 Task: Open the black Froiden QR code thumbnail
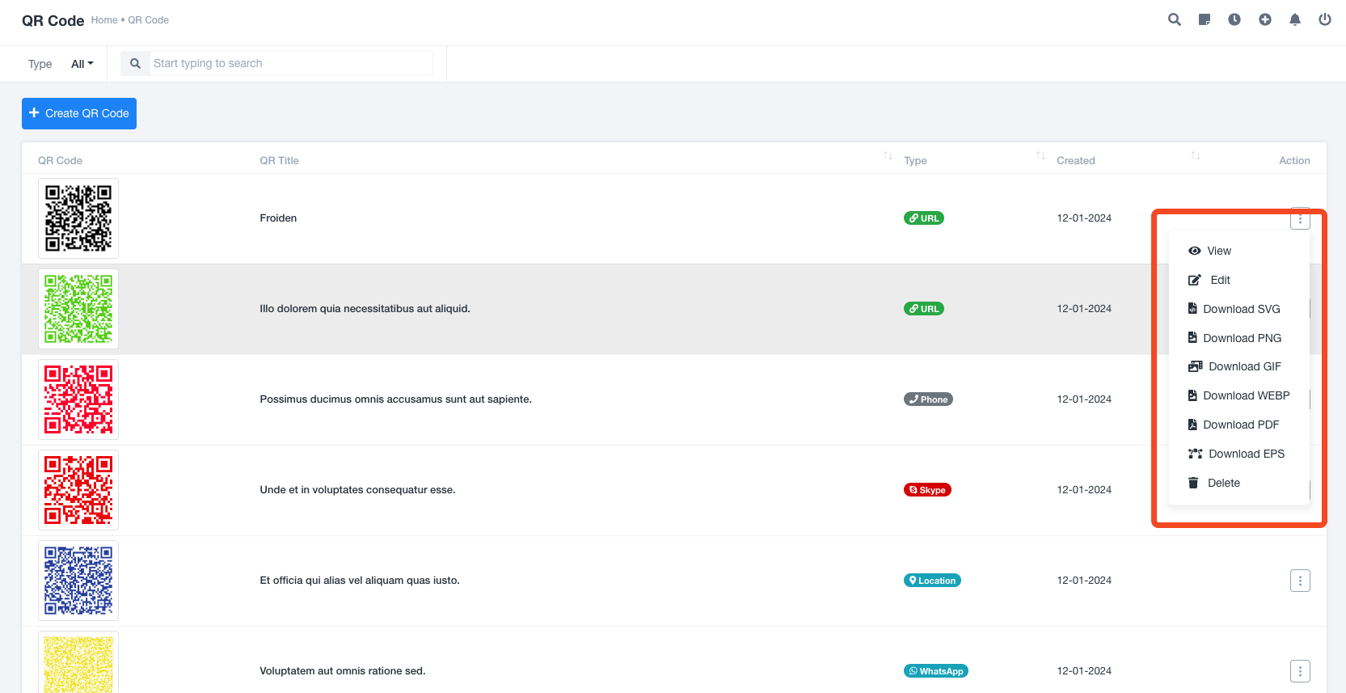[x=78, y=218]
